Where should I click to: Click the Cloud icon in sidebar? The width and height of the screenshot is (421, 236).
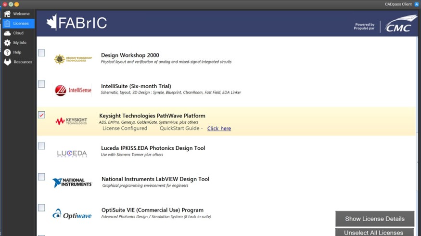(7, 33)
